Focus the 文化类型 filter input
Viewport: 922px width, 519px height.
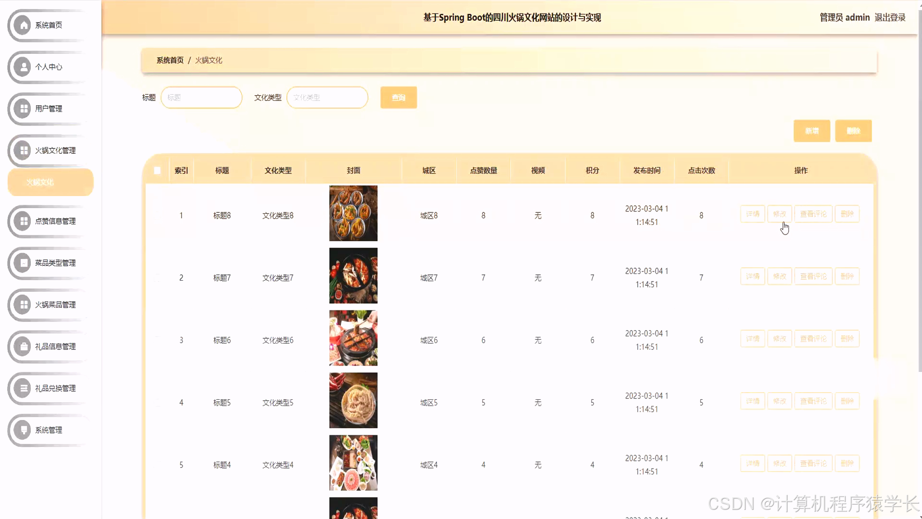pos(327,98)
